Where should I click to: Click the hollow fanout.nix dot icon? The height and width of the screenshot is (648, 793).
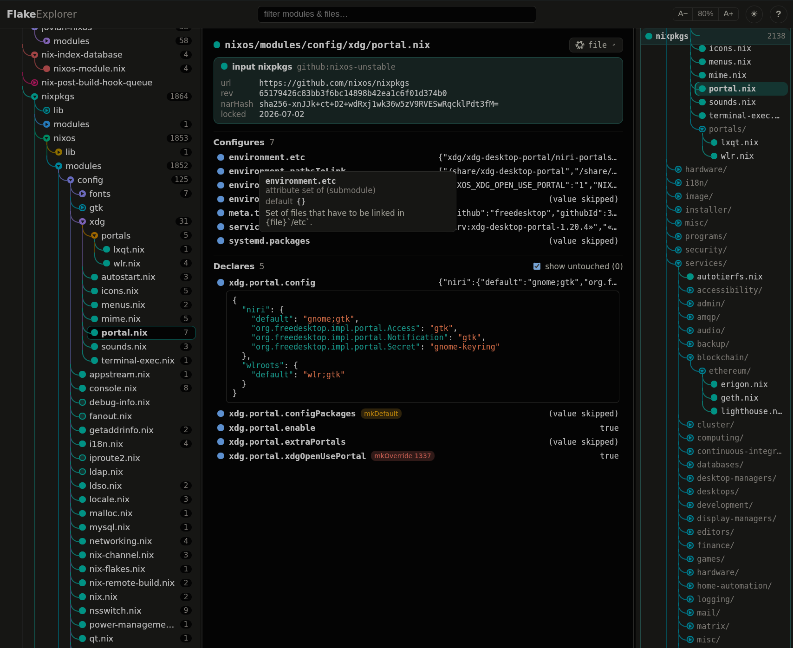coord(82,416)
